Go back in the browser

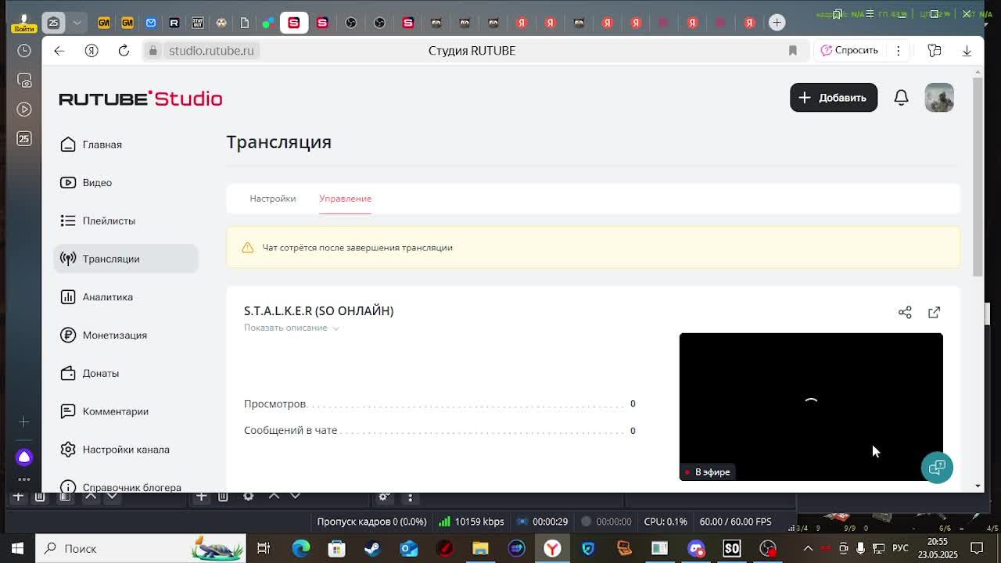pyautogui.click(x=59, y=51)
